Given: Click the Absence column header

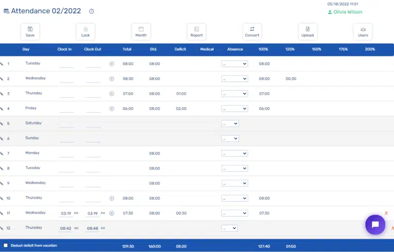Looking at the screenshot, I should coord(235,49).
